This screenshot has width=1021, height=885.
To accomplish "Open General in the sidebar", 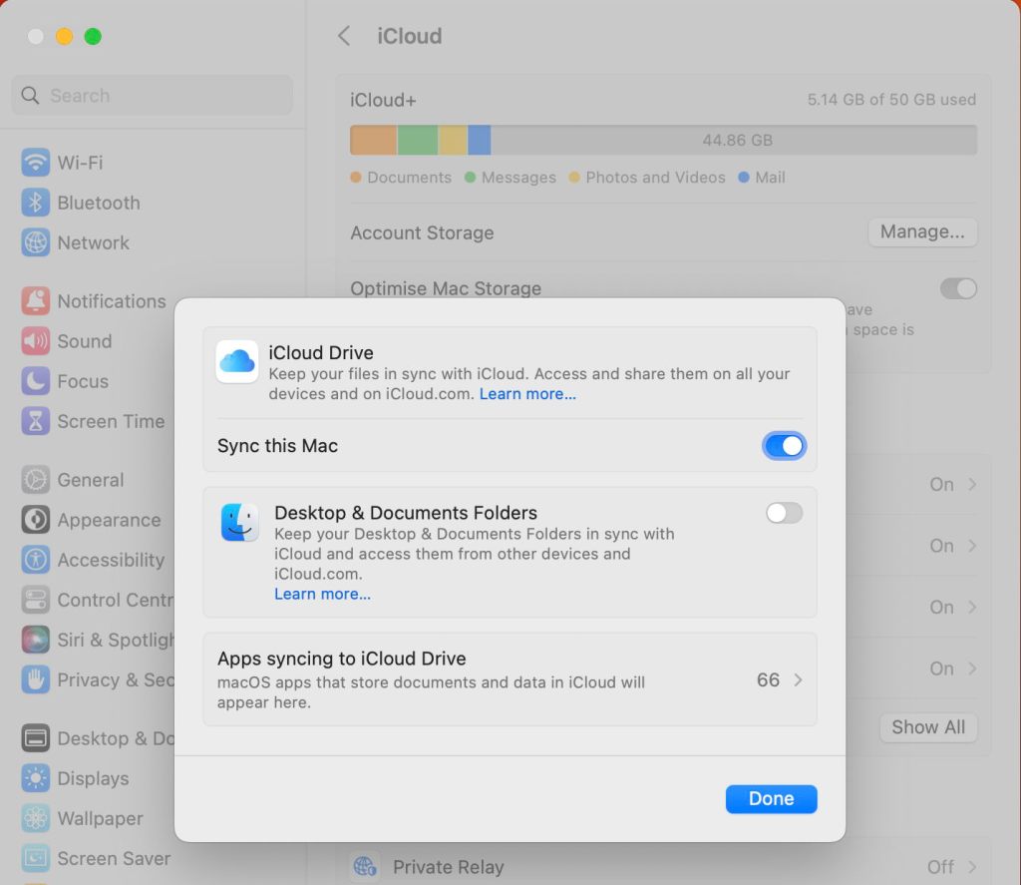I will pyautogui.click(x=90, y=480).
